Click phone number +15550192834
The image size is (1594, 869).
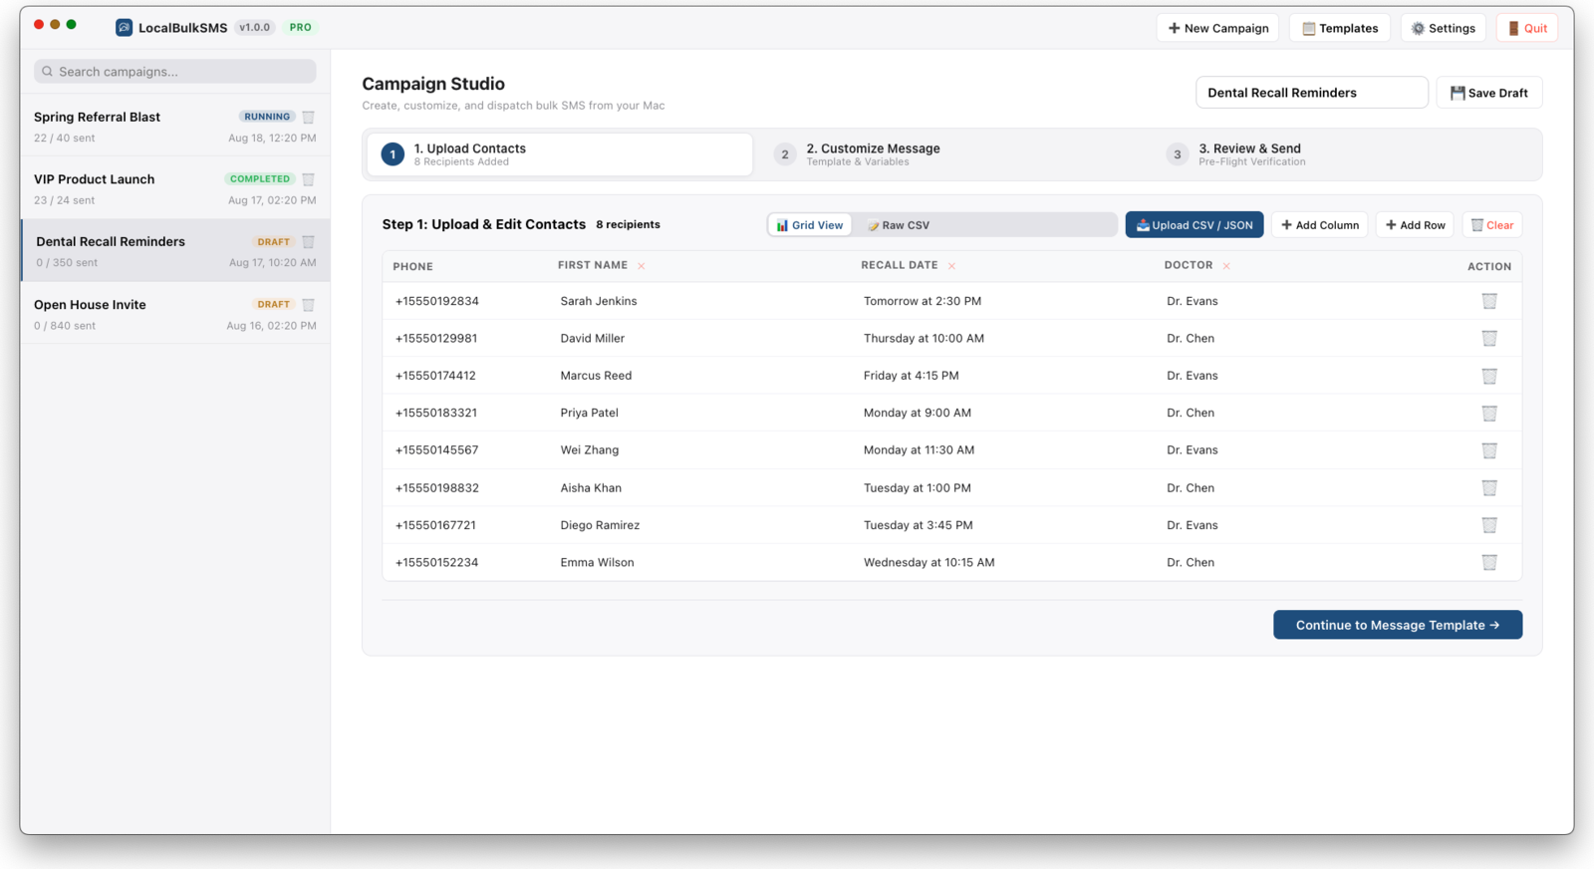click(437, 301)
